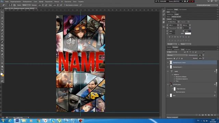This screenshot has height=123, width=219.
Task: Select the Brush tool in the toolbox
Action: click(2, 33)
